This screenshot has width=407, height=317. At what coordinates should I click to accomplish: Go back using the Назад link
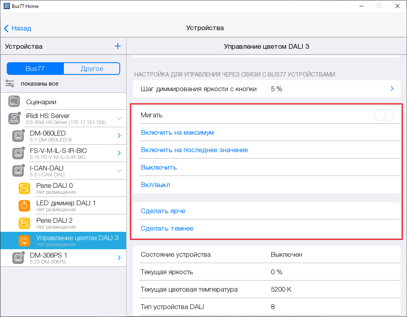[x=17, y=28]
